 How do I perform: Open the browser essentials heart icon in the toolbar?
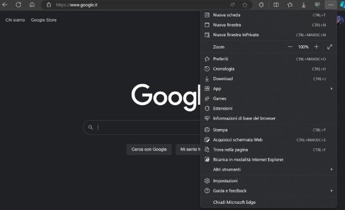coord(317,5)
